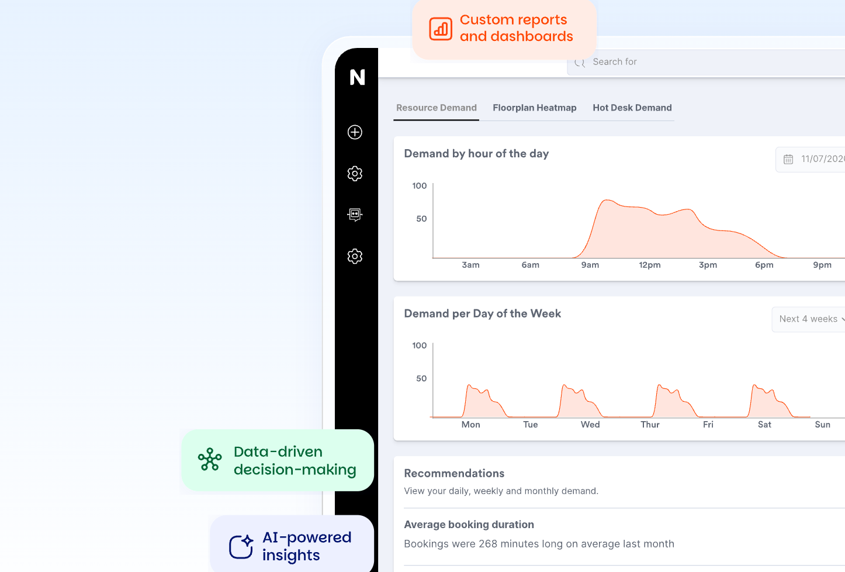The width and height of the screenshot is (845, 572).
Task: Switch to the Floorplan Heatmap tab
Action: pos(535,108)
